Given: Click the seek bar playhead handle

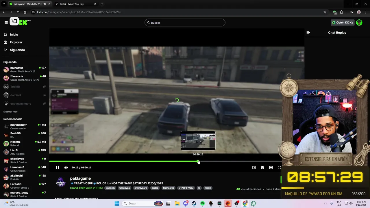Looking at the screenshot, I should [198, 161].
